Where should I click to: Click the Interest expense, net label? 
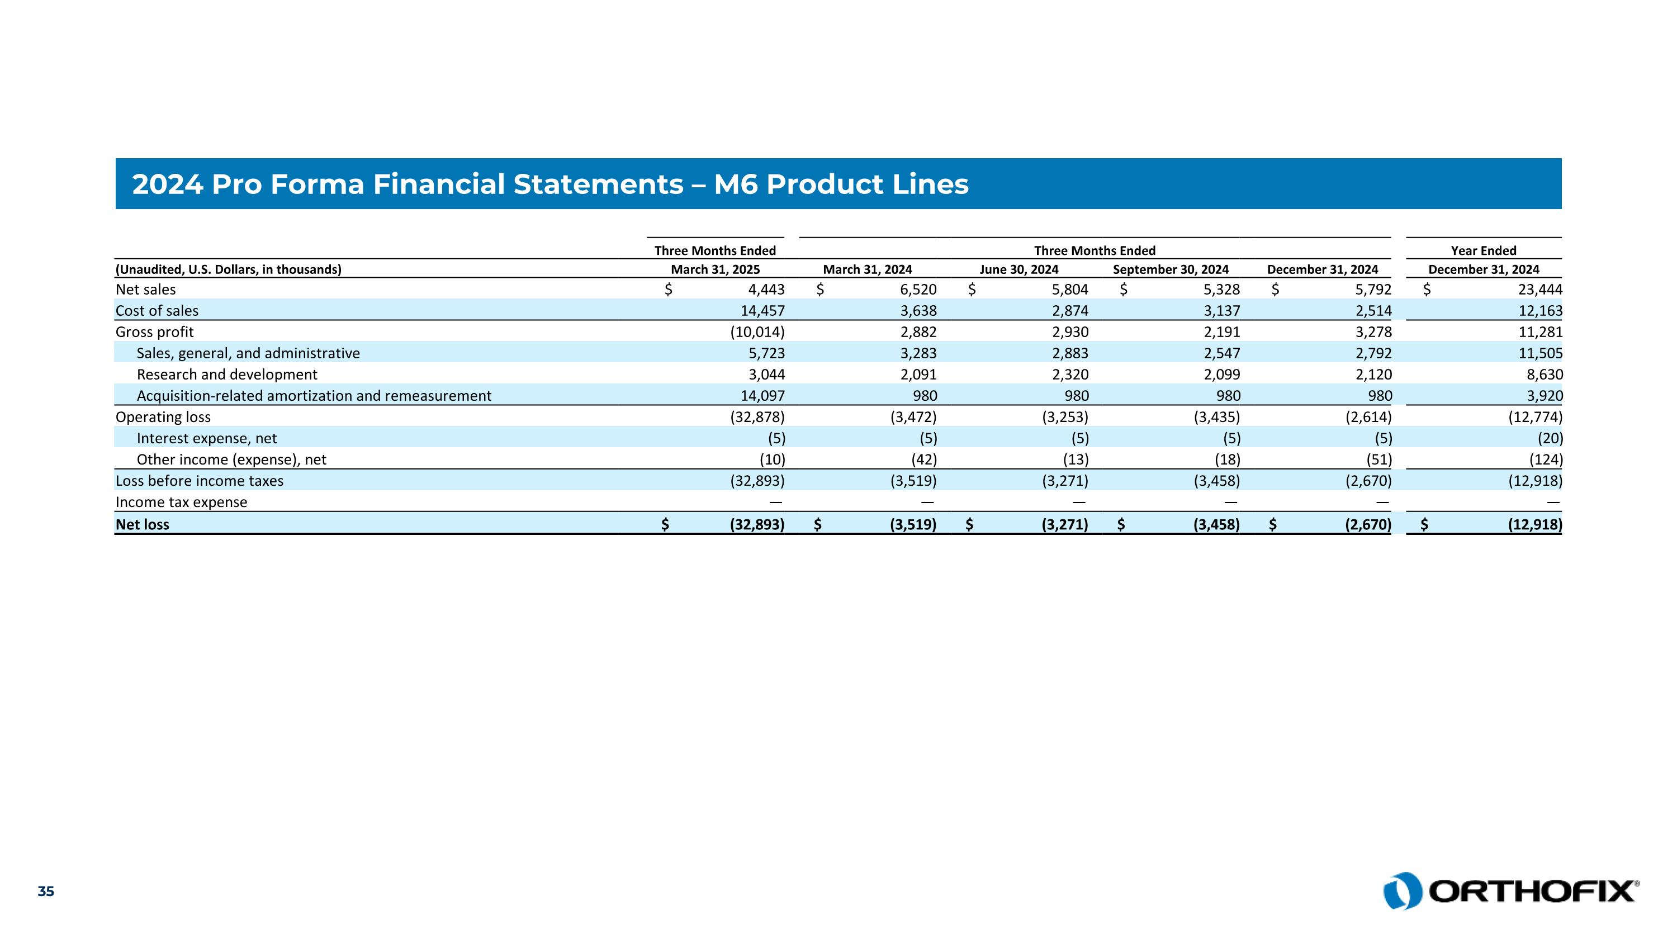click(206, 439)
